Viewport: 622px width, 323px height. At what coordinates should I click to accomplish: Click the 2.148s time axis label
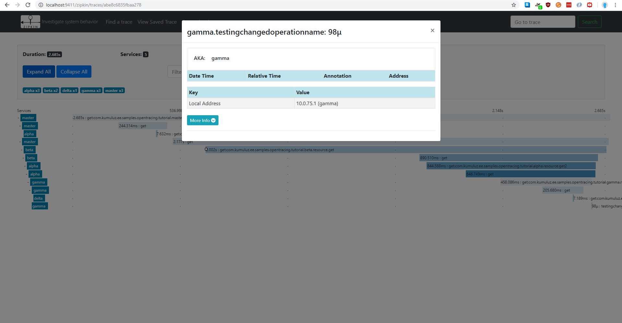click(498, 111)
